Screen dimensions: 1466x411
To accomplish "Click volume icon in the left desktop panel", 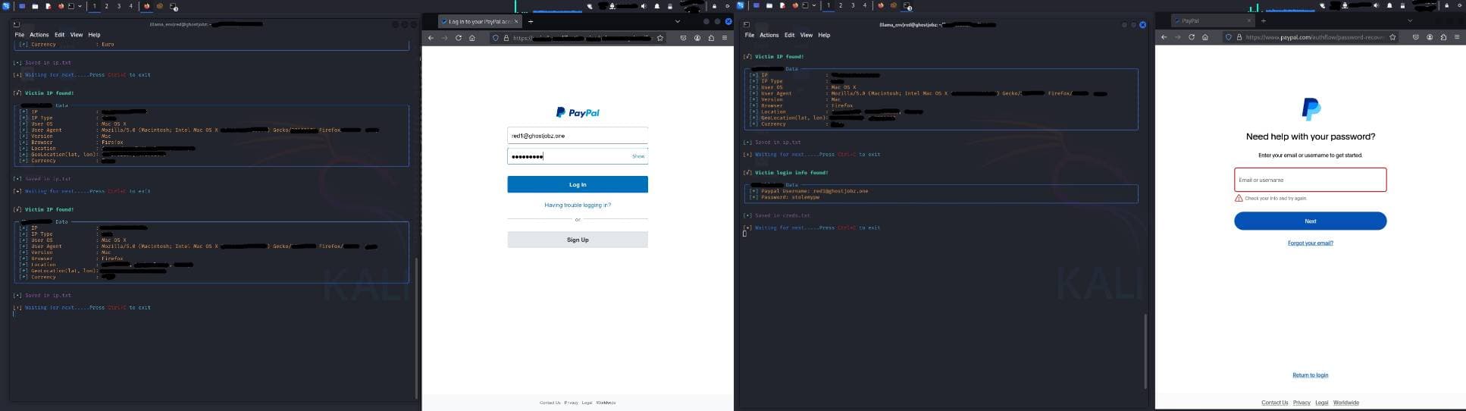I will [x=644, y=6].
